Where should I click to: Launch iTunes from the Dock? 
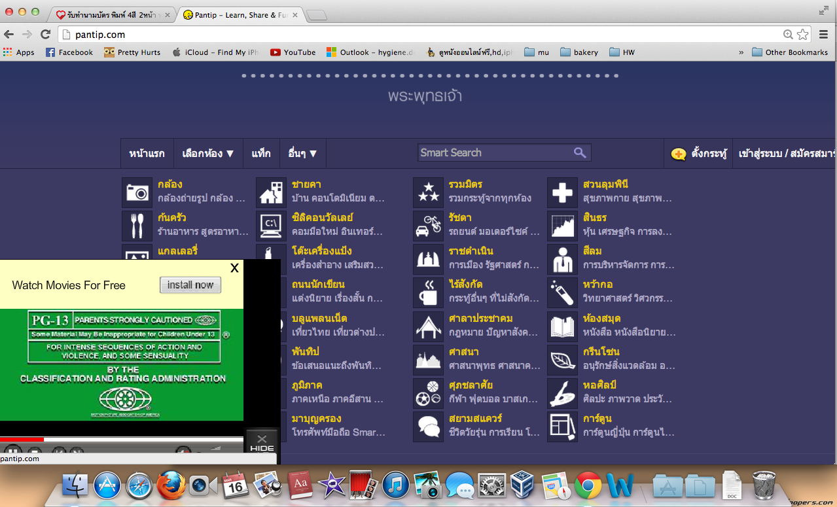[396, 485]
